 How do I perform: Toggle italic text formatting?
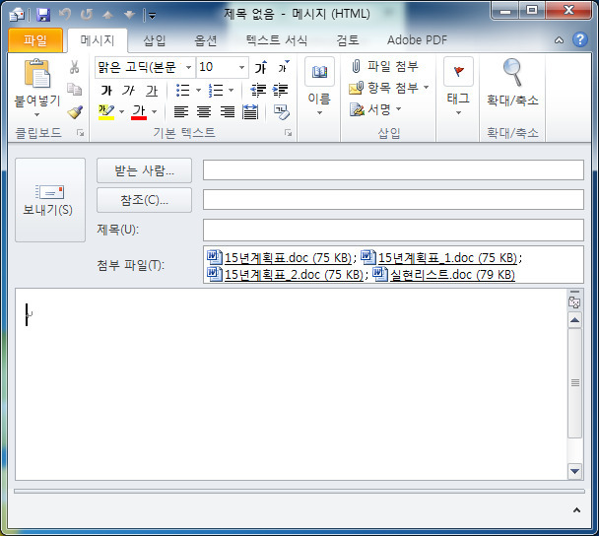tap(128, 91)
